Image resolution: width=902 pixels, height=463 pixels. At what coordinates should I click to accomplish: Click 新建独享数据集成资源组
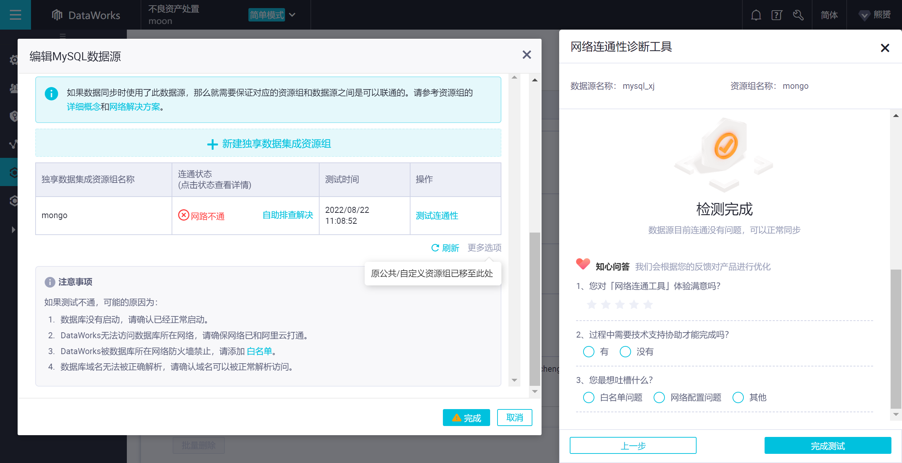point(268,143)
